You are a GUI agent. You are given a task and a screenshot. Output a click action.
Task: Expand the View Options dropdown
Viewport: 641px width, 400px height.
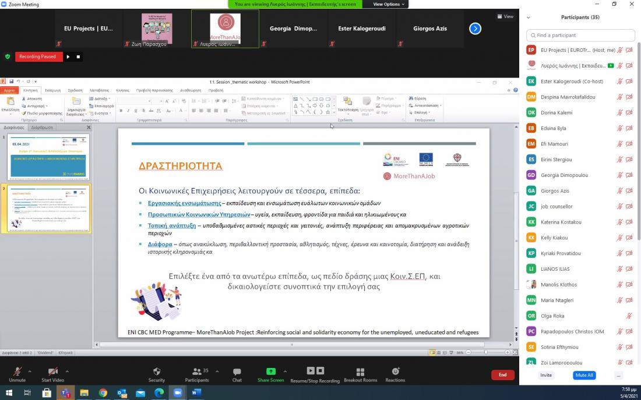(386, 4)
